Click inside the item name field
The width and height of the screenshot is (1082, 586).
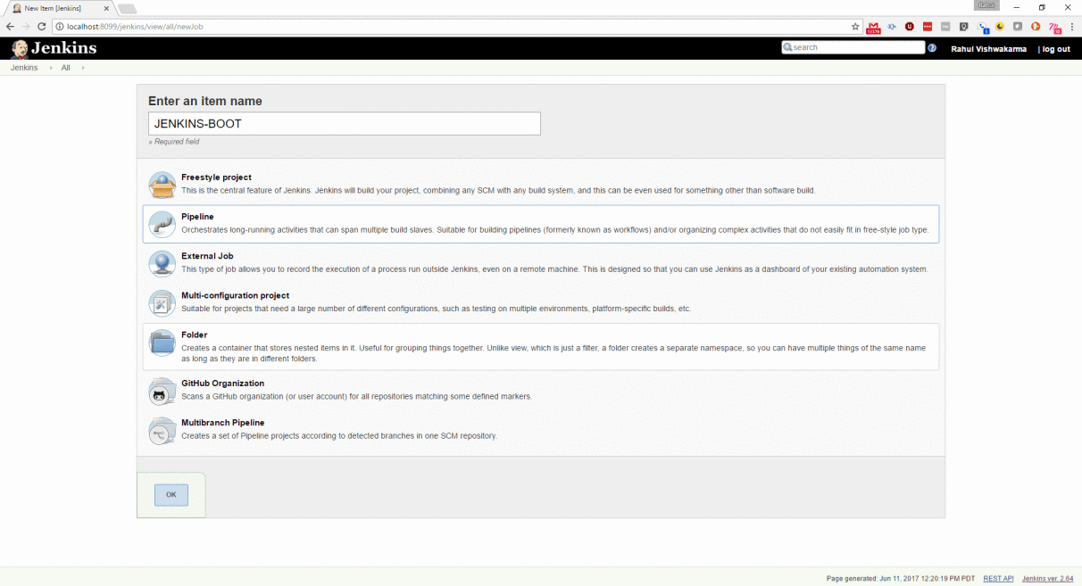[344, 123]
